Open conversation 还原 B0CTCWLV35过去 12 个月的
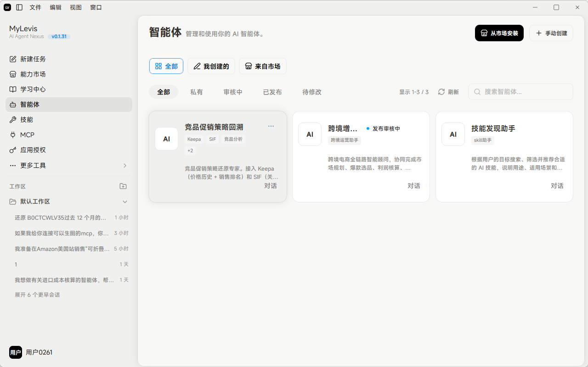The height and width of the screenshot is (367, 588). tap(71, 217)
